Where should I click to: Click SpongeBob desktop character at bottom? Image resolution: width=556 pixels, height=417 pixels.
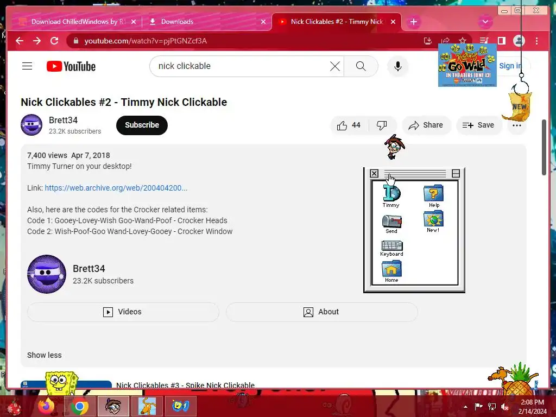62,383
